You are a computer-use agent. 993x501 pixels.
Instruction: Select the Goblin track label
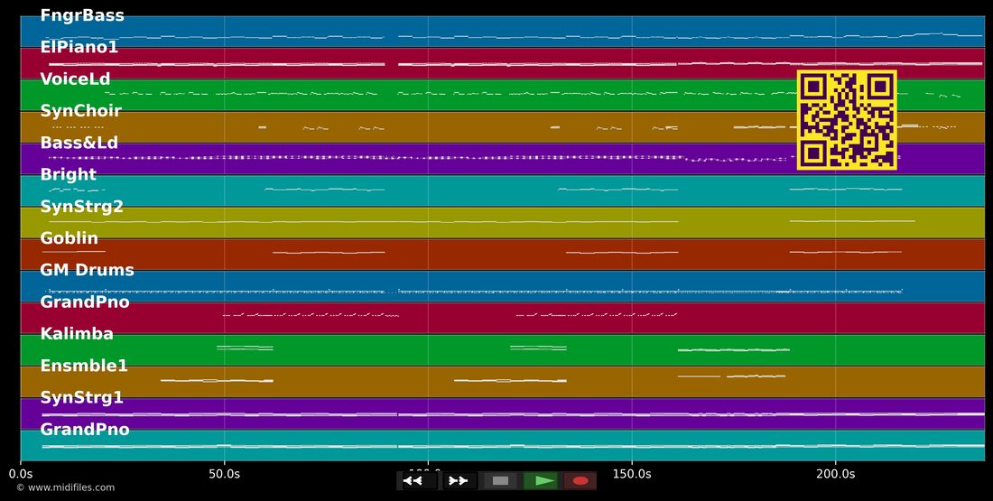tap(69, 238)
